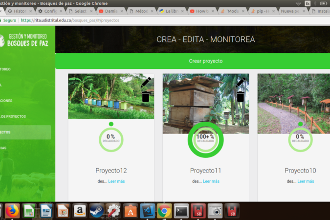This screenshot has height=220, width=330.
Task: Click the Proyecto10 trail photo
Action: click(x=294, y=104)
